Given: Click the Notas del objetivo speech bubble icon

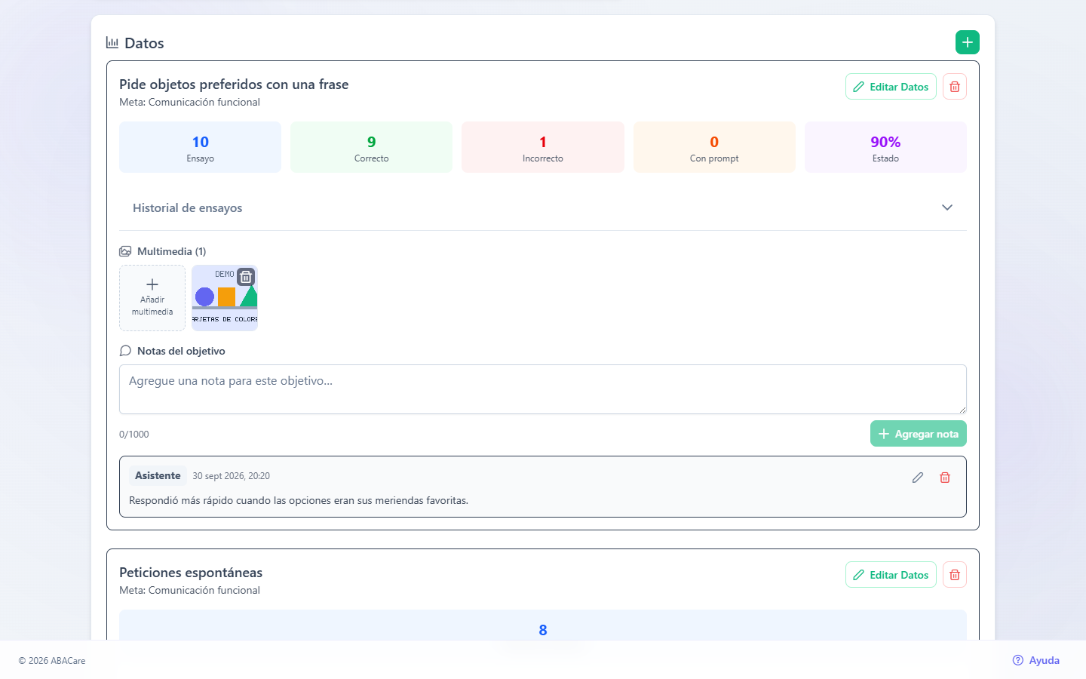Looking at the screenshot, I should point(125,351).
